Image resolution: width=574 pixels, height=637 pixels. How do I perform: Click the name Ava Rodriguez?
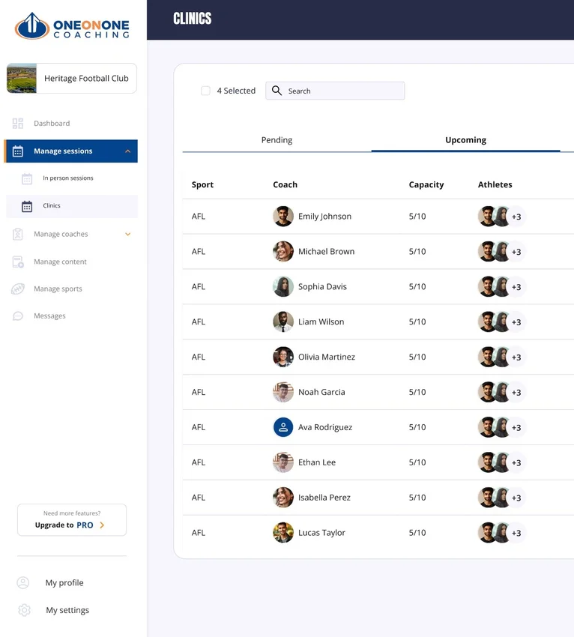coord(325,427)
